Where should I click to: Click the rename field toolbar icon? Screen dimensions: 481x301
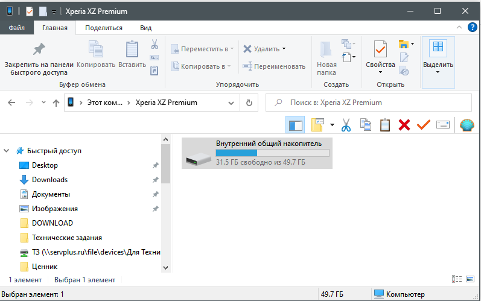[443, 124]
